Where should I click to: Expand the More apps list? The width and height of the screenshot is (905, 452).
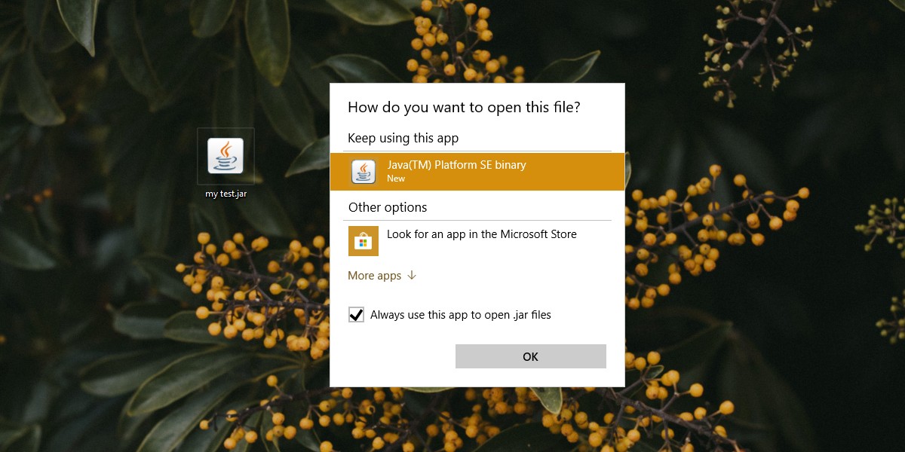382,276
